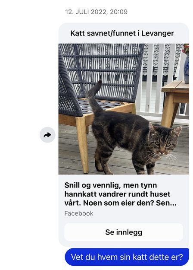This screenshot has width=193, height=270.
Task: Select the blue message Vet du hvem sin katt
Action: pos(127,257)
